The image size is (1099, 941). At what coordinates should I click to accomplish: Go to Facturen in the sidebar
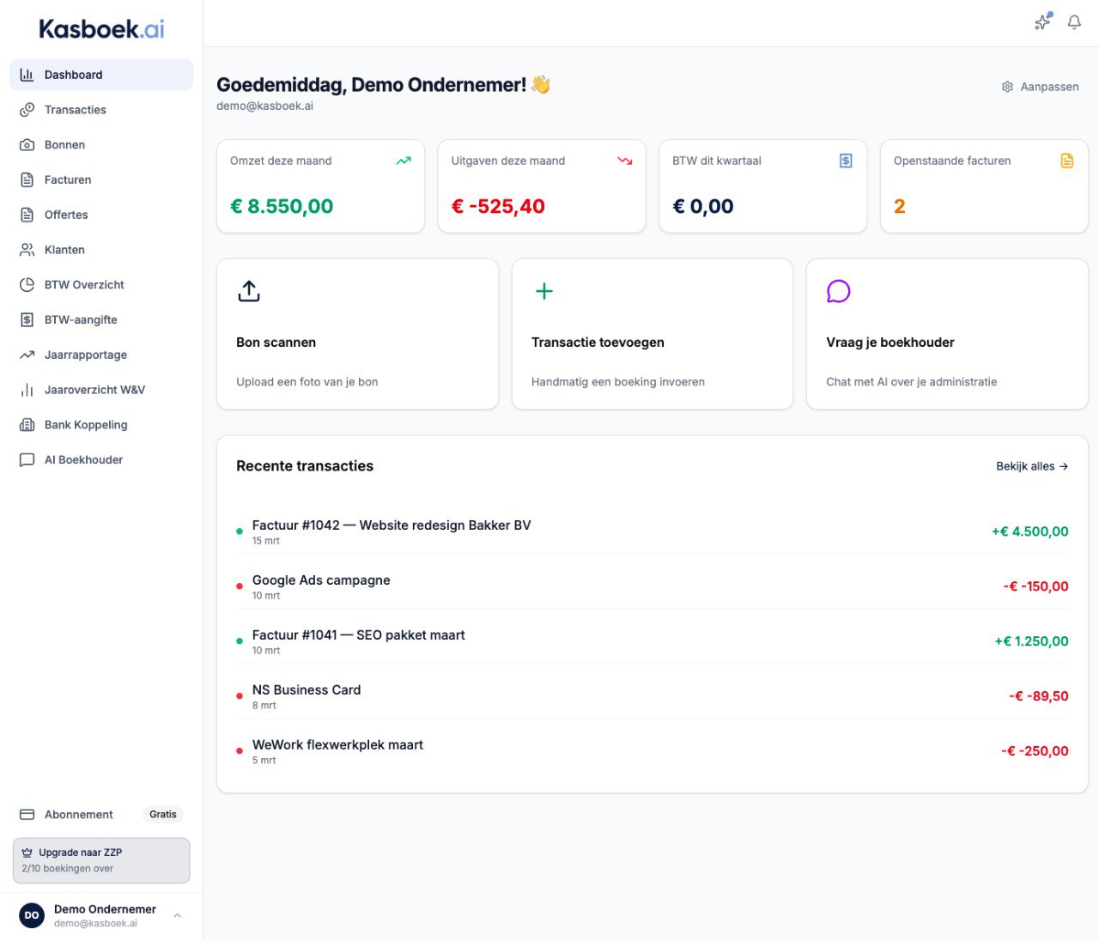point(68,180)
